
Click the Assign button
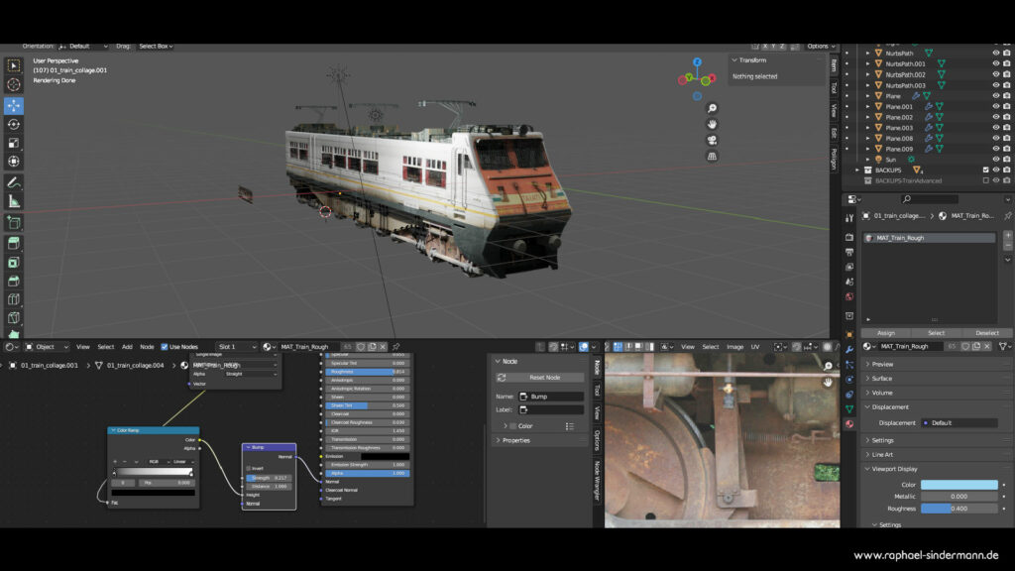pos(885,333)
